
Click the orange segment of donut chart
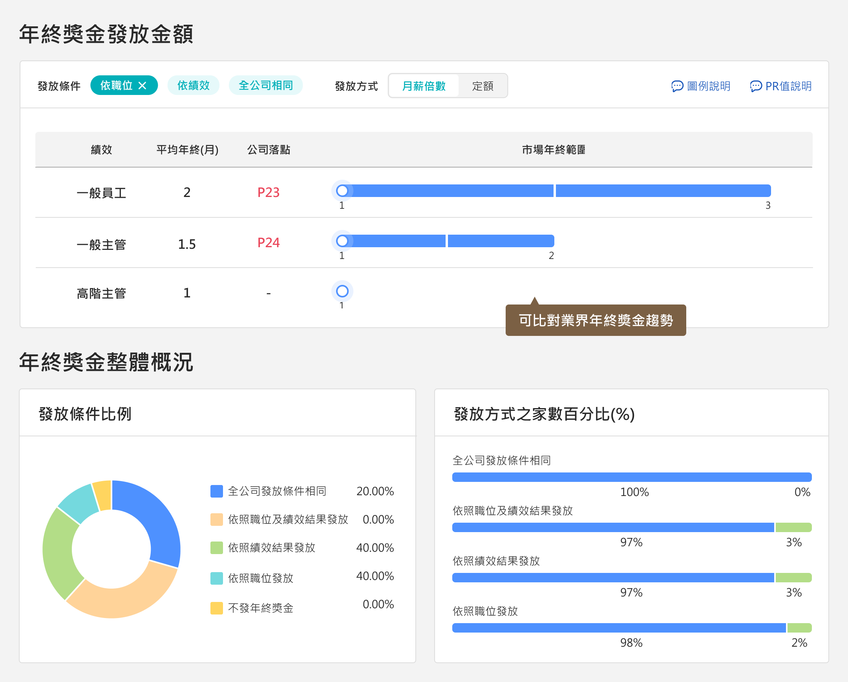point(126,601)
